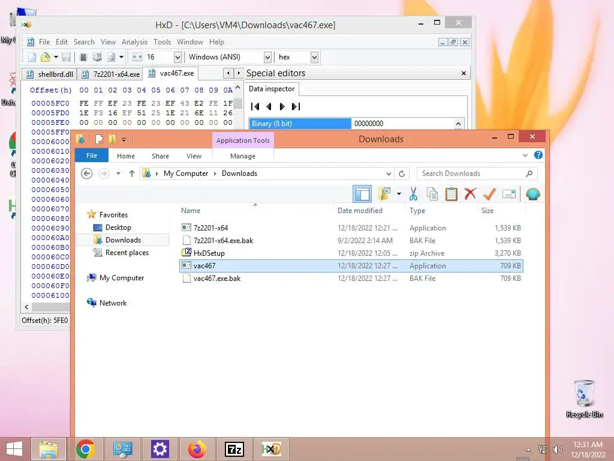The image size is (614, 461).
Task: Jump to last byte in Data inspector
Action: [296, 106]
